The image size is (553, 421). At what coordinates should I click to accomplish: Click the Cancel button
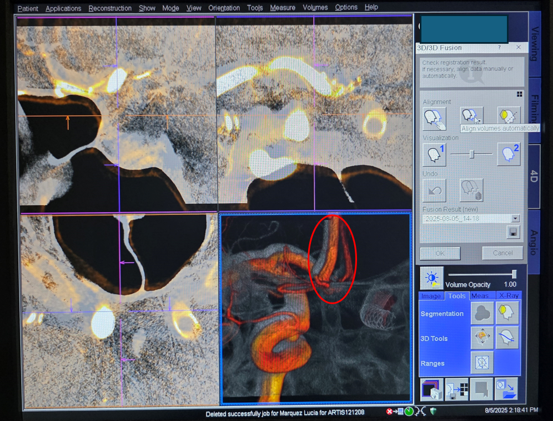pyautogui.click(x=502, y=253)
